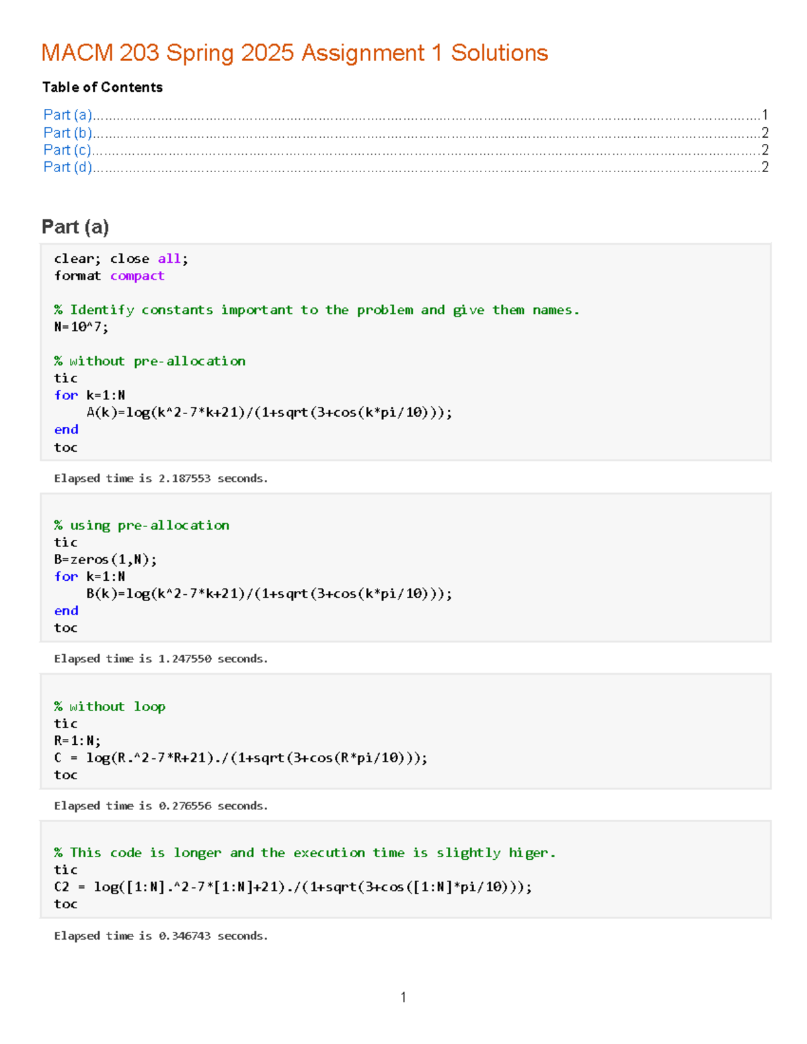
Task: Click the R=1:N; code line
Action: 77,741
